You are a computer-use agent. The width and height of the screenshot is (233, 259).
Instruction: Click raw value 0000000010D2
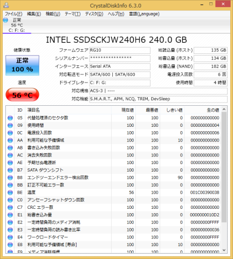click(205, 215)
